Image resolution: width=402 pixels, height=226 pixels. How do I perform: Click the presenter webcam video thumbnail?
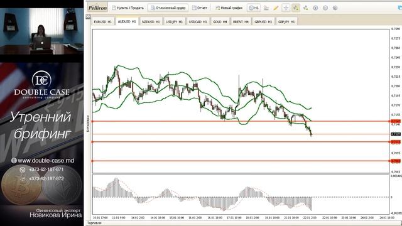coord(41,31)
